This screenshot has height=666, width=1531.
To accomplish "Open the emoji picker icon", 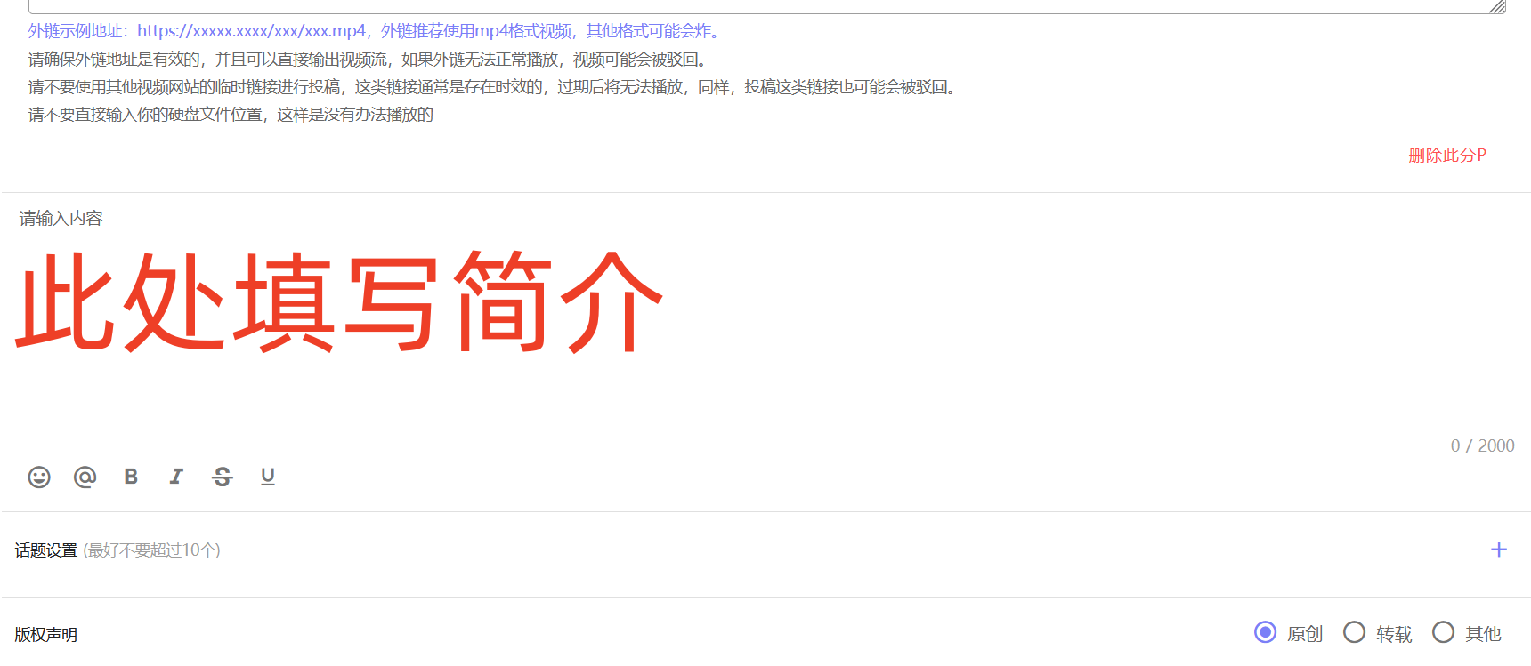I will (39, 477).
